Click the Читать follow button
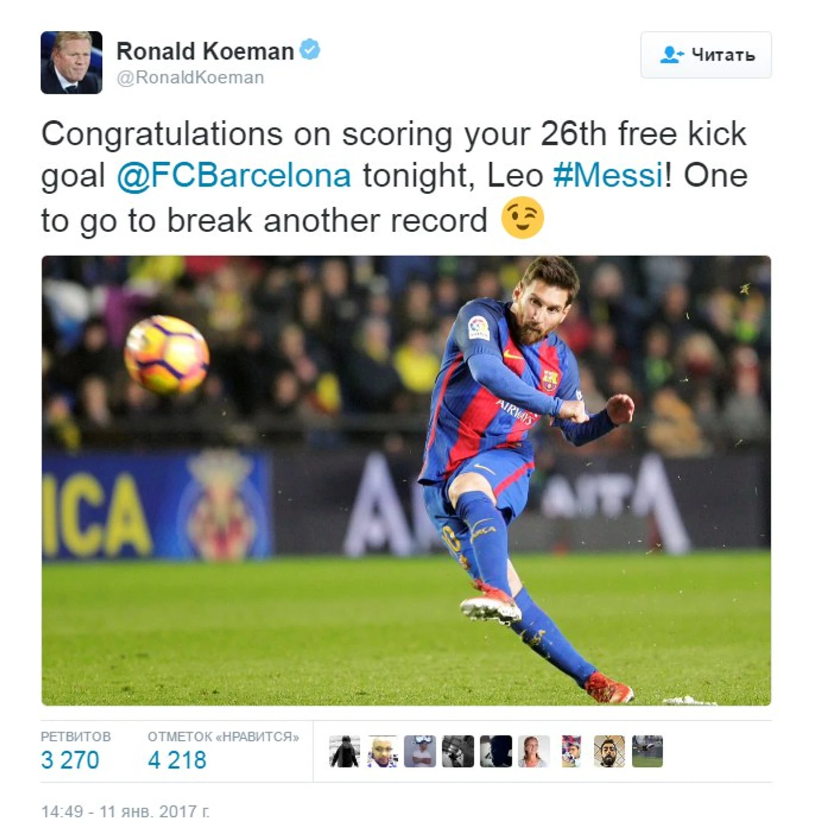817x831 pixels. [x=706, y=55]
